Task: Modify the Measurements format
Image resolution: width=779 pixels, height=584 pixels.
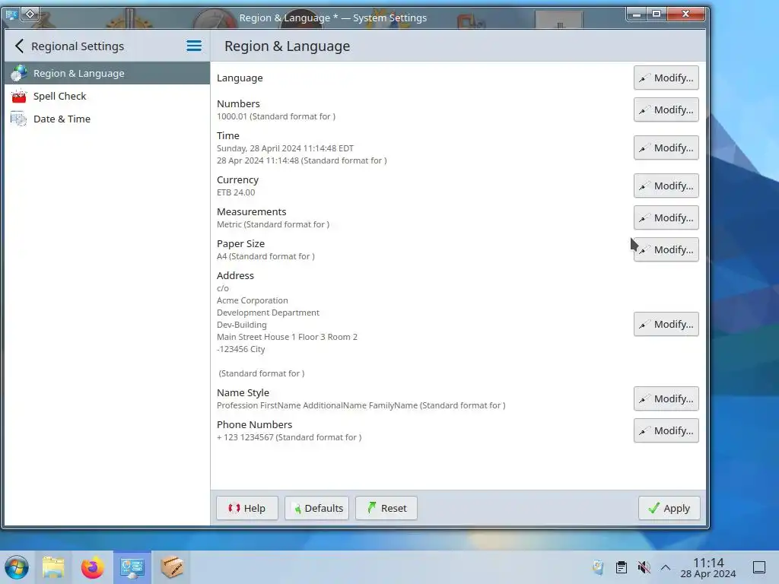Action: pyautogui.click(x=666, y=217)
